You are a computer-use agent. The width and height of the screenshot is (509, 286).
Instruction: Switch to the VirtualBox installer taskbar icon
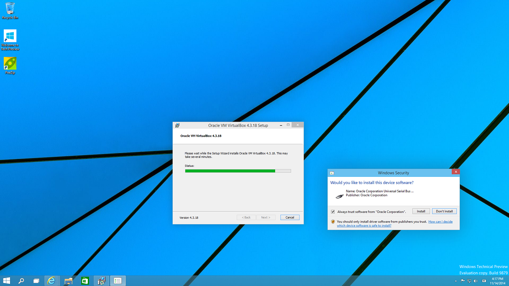point(101,281)
